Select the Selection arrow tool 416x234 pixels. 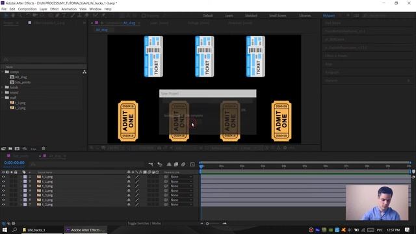(x=6, y=16)
